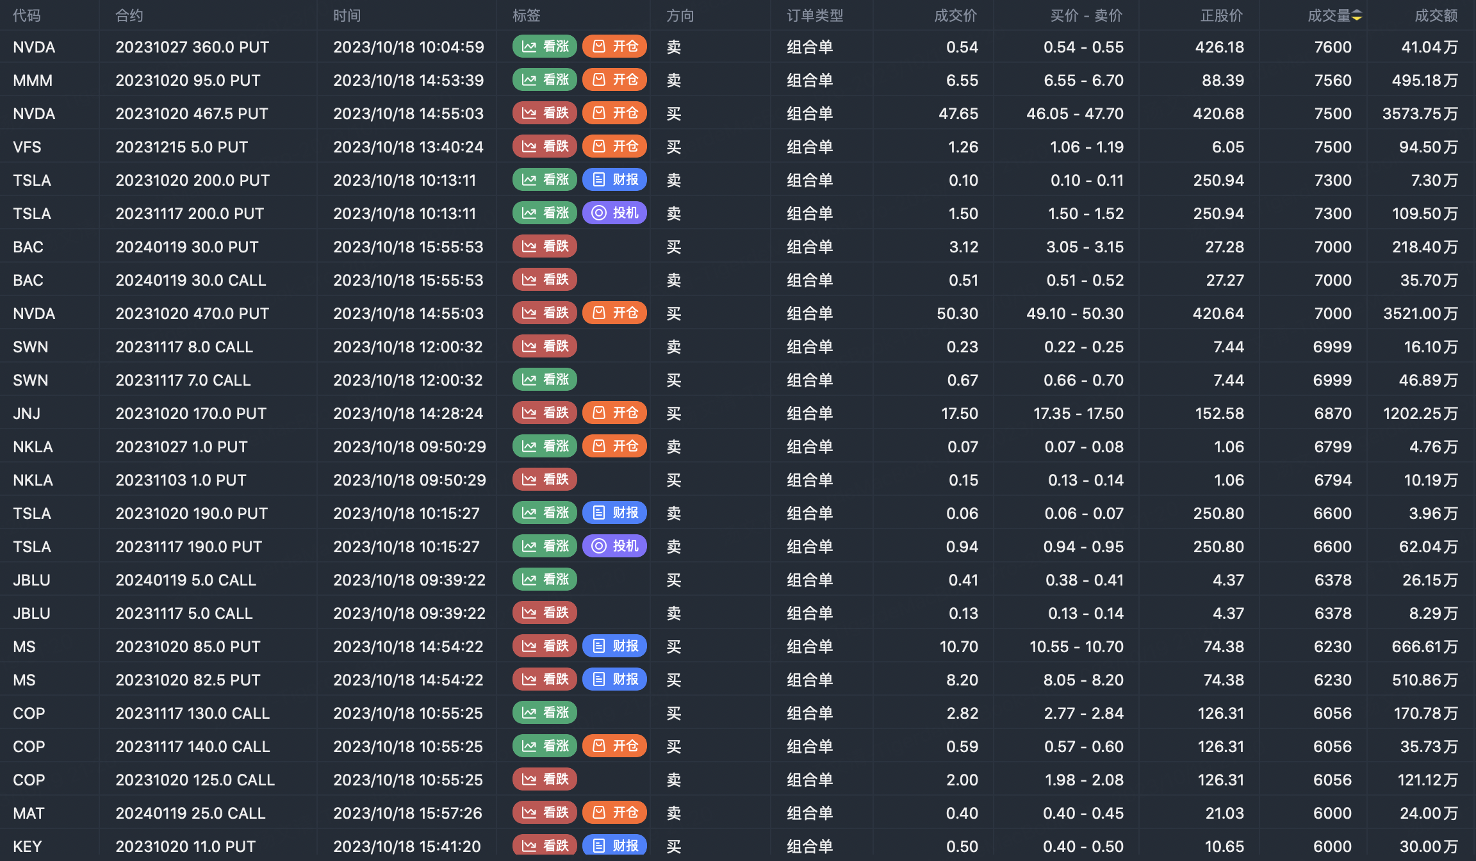Click 看涨 tag in JBLU 20240119 5.0 CALL row
The image size is (1476, 861).
[x=545, y=580]
